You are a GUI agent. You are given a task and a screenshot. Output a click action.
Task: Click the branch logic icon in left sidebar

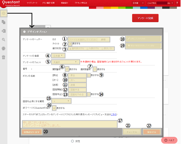pos(4,31)
